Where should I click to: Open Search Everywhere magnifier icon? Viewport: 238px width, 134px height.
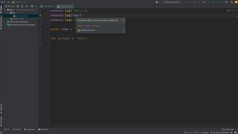click(232, 2)
